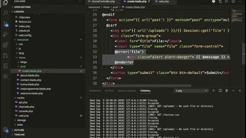Maximize panel with up chevron
This screenshot has width=246, height=138.
pyautogui.click(x=233, y=90)
